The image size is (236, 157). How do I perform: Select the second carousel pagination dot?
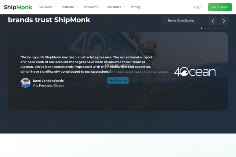pos(205,28)
